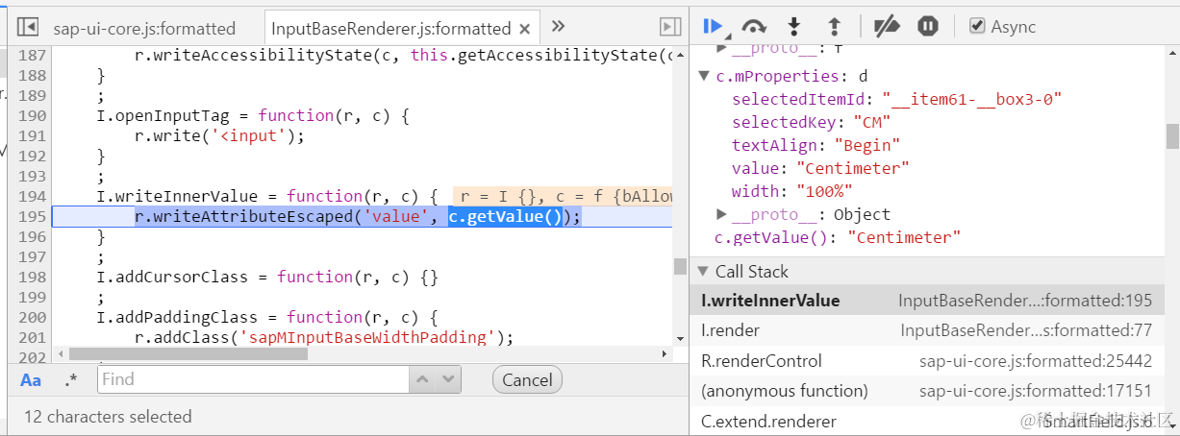
Task: Open InputBaseRender...:formatted:195 source link
Action: 1025,301
